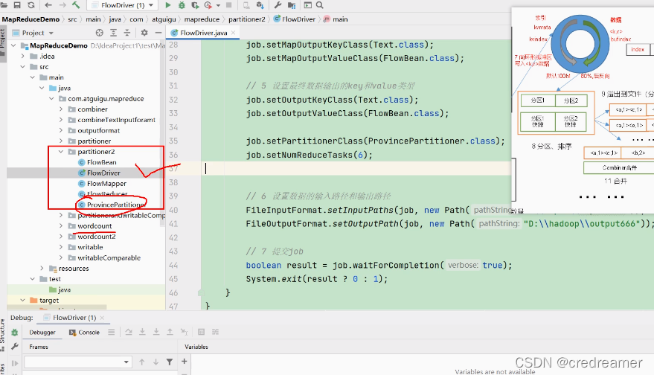
Task: Click the filter funnel icon in Frames
Action: point(170,362)
